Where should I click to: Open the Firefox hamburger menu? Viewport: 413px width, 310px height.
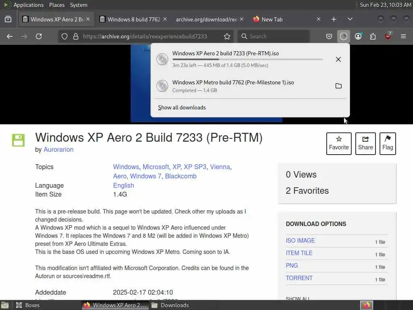(403, 36)
